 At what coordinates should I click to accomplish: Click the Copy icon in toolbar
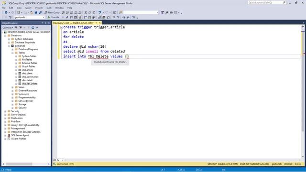pyautogui.click(x=90, y=12)
